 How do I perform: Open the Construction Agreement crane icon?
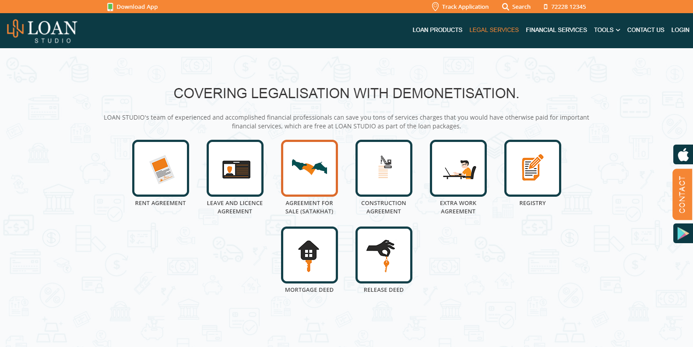click(384, 168)
